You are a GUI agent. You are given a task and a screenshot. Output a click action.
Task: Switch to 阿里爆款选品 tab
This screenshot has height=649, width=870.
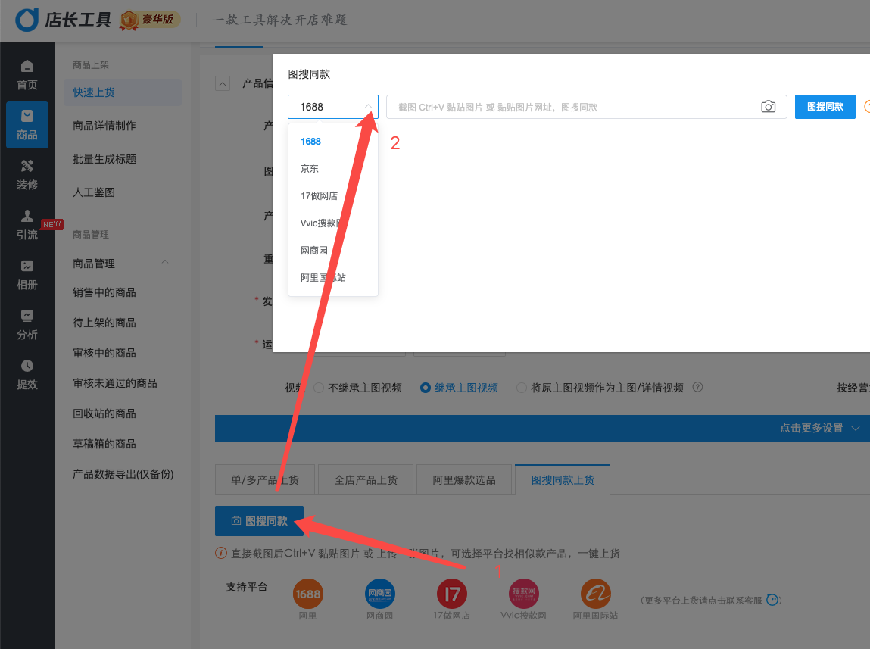464,480
